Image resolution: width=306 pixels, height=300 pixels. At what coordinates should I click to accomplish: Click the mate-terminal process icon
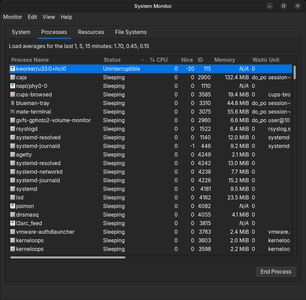click(13, 112)
